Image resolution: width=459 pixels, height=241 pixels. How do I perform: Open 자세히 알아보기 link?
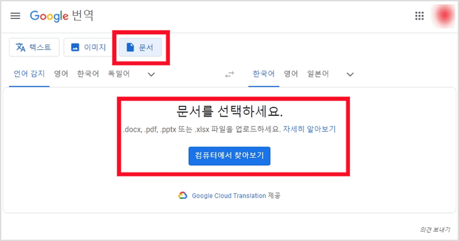click(x=309, y=129)
